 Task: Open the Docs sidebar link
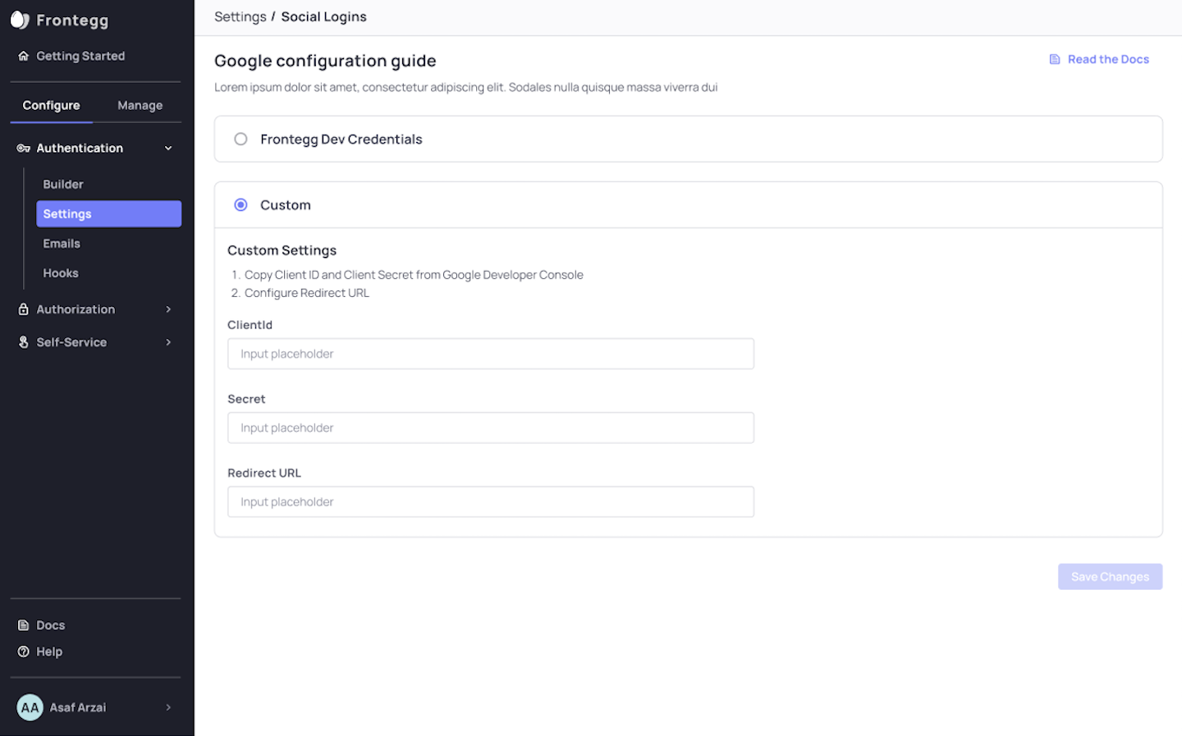(x=50, y=625)
